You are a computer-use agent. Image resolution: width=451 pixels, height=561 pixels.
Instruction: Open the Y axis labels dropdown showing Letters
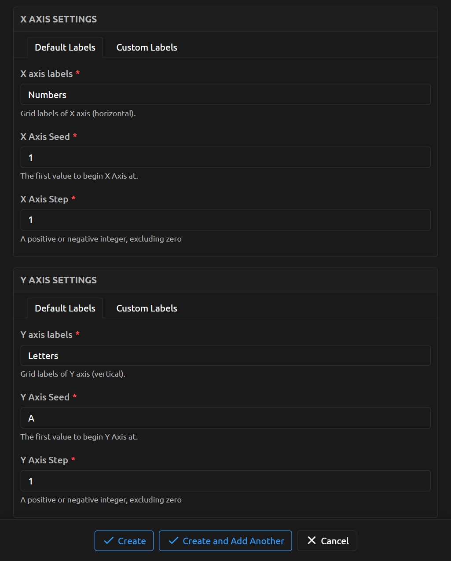tap(225, 356)
